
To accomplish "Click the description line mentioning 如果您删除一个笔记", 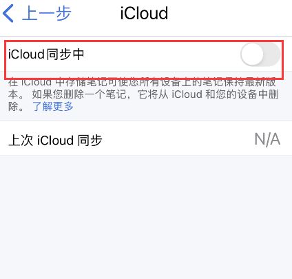I will tap(155, 94).
